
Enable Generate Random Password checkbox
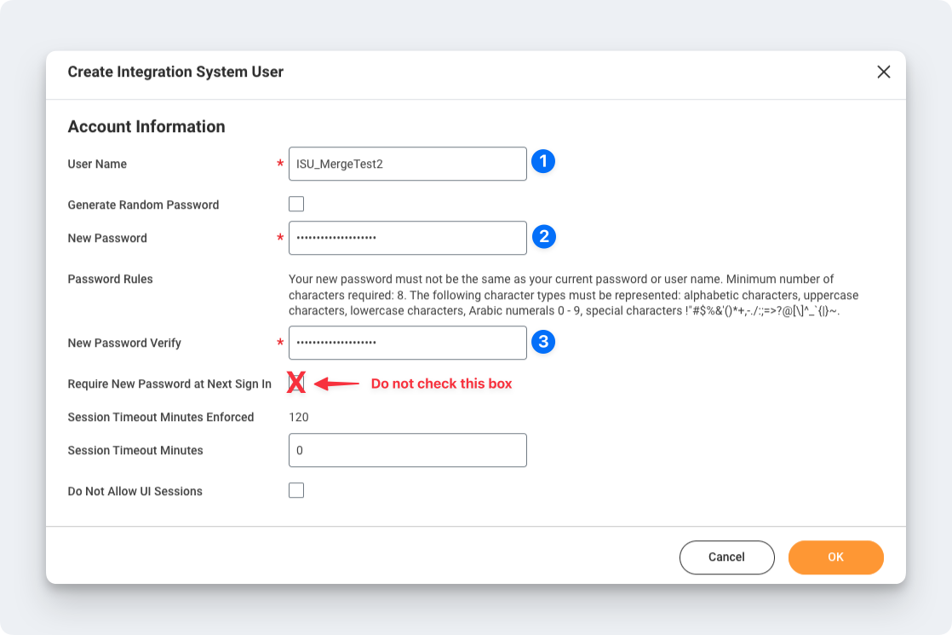(296, 204)
